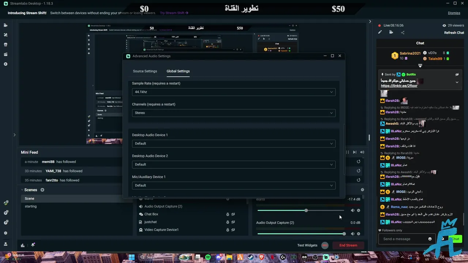Adjust the Audio Output Capture (2) volume slider
Image resolution: width=468 pixels, height=263 pixels.
tap(301, 234)
